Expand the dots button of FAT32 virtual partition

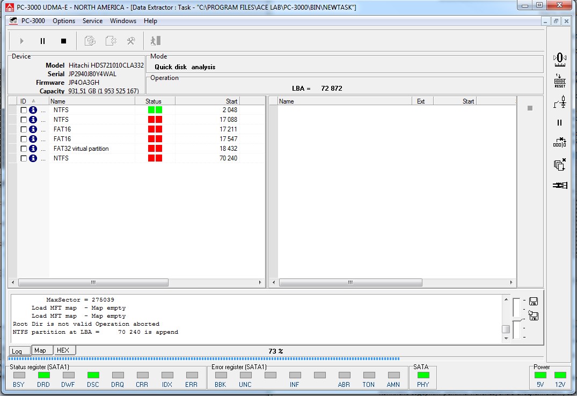pyautogui.click(x=43, y=149)
